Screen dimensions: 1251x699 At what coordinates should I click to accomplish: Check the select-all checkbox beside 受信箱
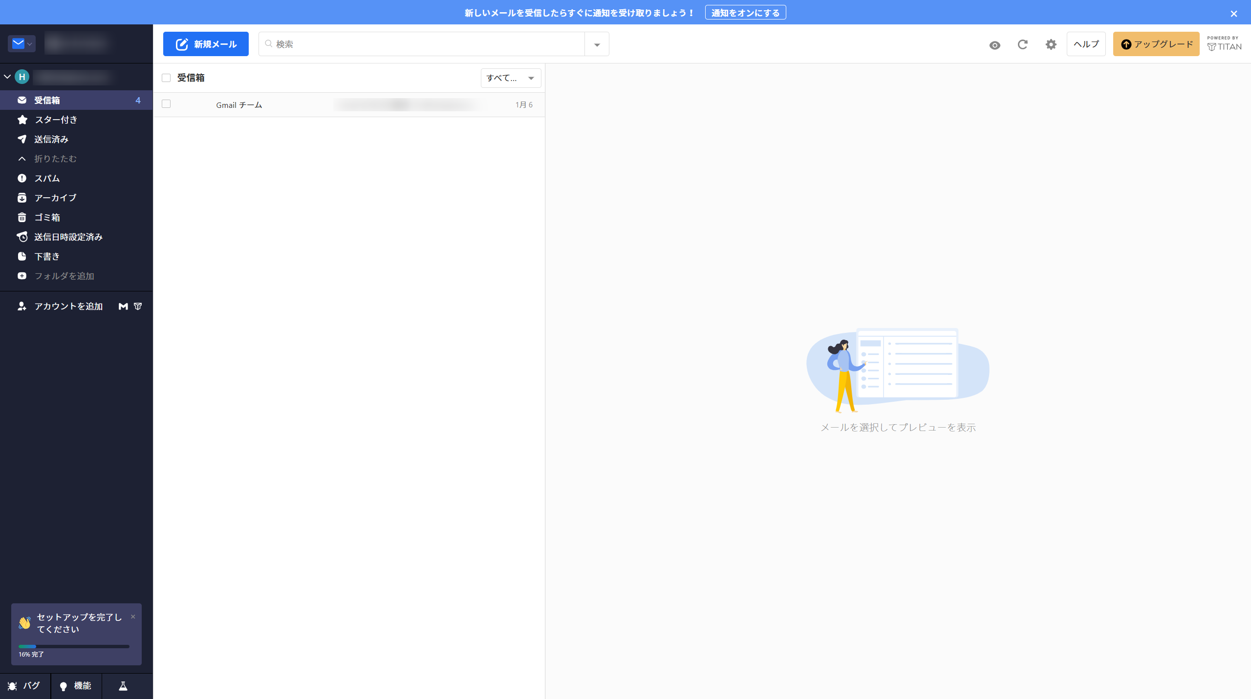166,78
